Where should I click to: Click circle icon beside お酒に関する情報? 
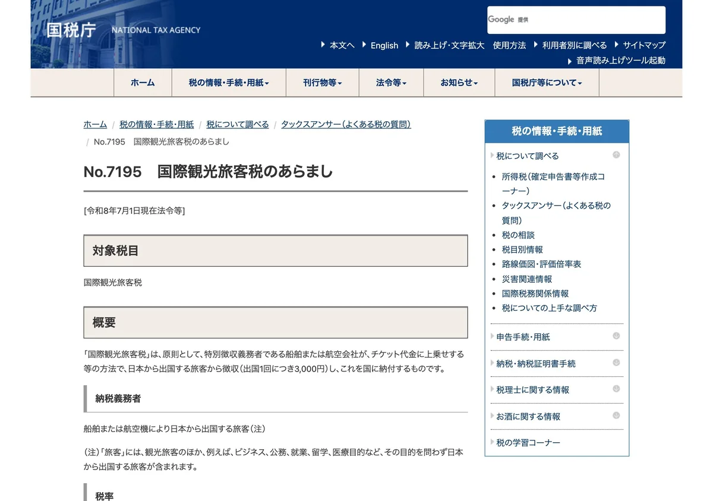[616, 415]
